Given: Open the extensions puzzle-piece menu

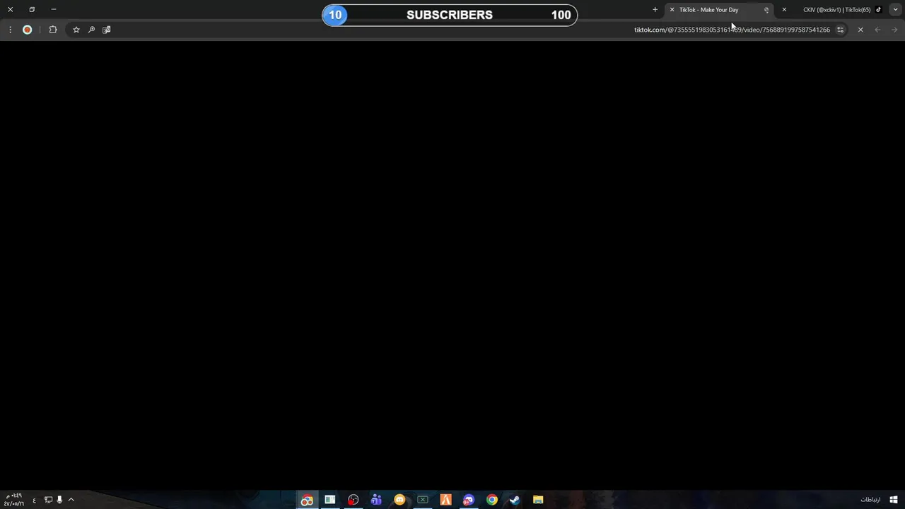Looking at the screenshot, I should 53,30.
